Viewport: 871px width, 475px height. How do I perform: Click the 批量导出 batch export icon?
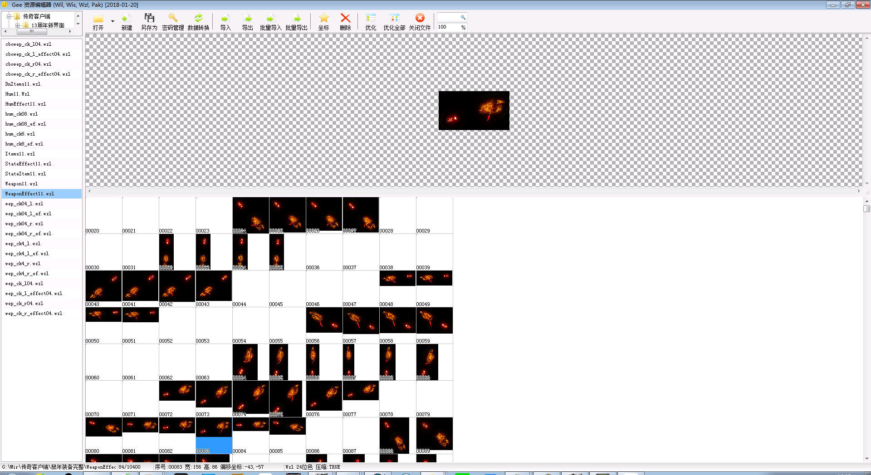297,18
